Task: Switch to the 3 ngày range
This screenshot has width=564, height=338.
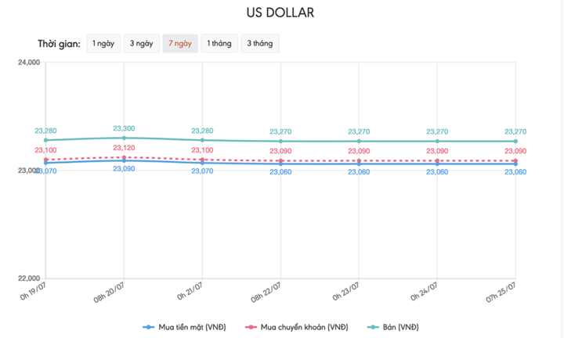Action: (x=142, y=44)
